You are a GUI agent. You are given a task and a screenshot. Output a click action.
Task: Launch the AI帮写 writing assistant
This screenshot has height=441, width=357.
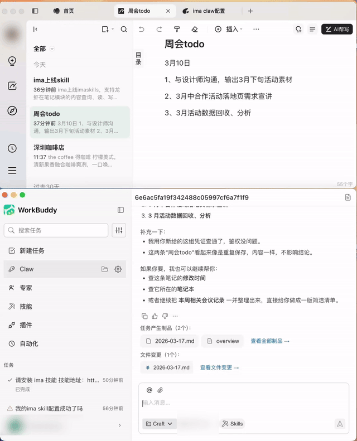click(x=337, y=29)
